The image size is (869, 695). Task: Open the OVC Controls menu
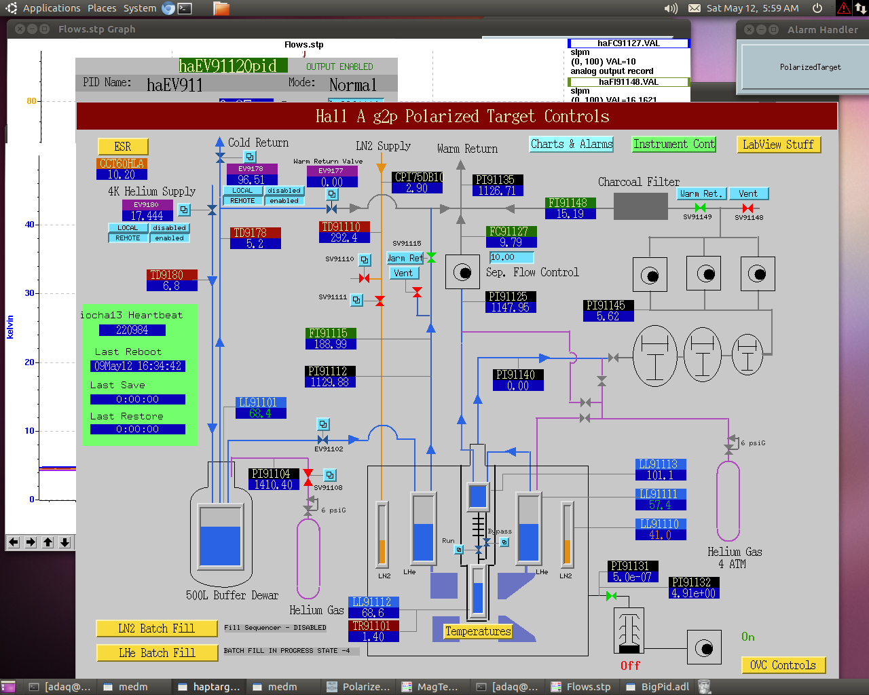(783, 665)
